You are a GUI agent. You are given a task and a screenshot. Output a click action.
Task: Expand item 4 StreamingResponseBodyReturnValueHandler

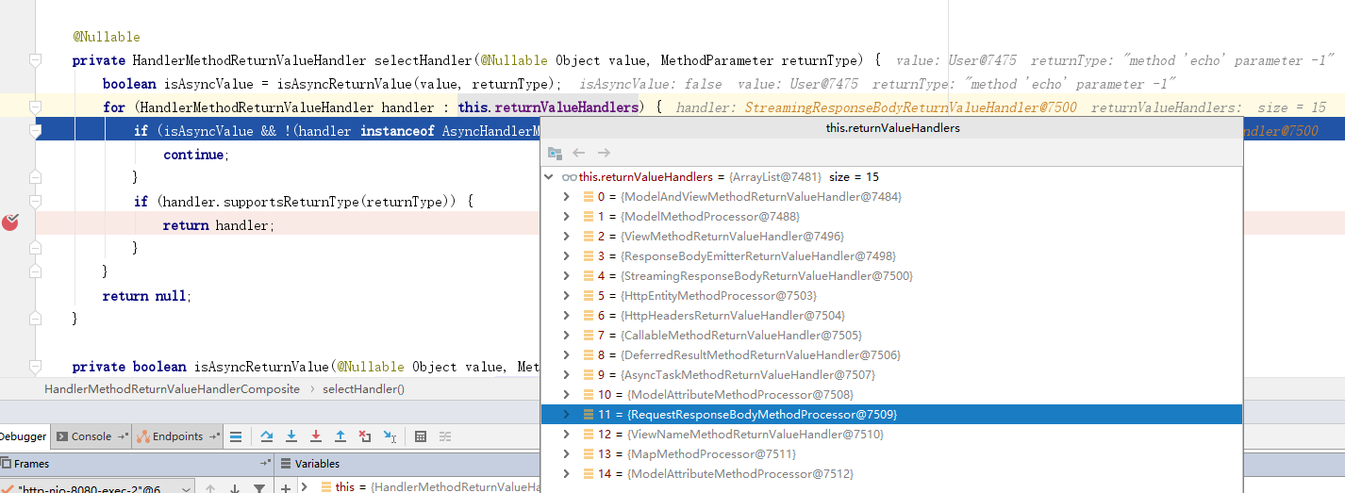tap(566, 276)
